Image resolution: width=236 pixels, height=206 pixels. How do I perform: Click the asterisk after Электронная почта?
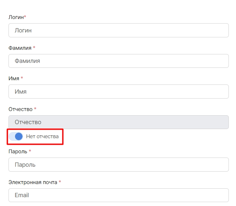(60, 181)
